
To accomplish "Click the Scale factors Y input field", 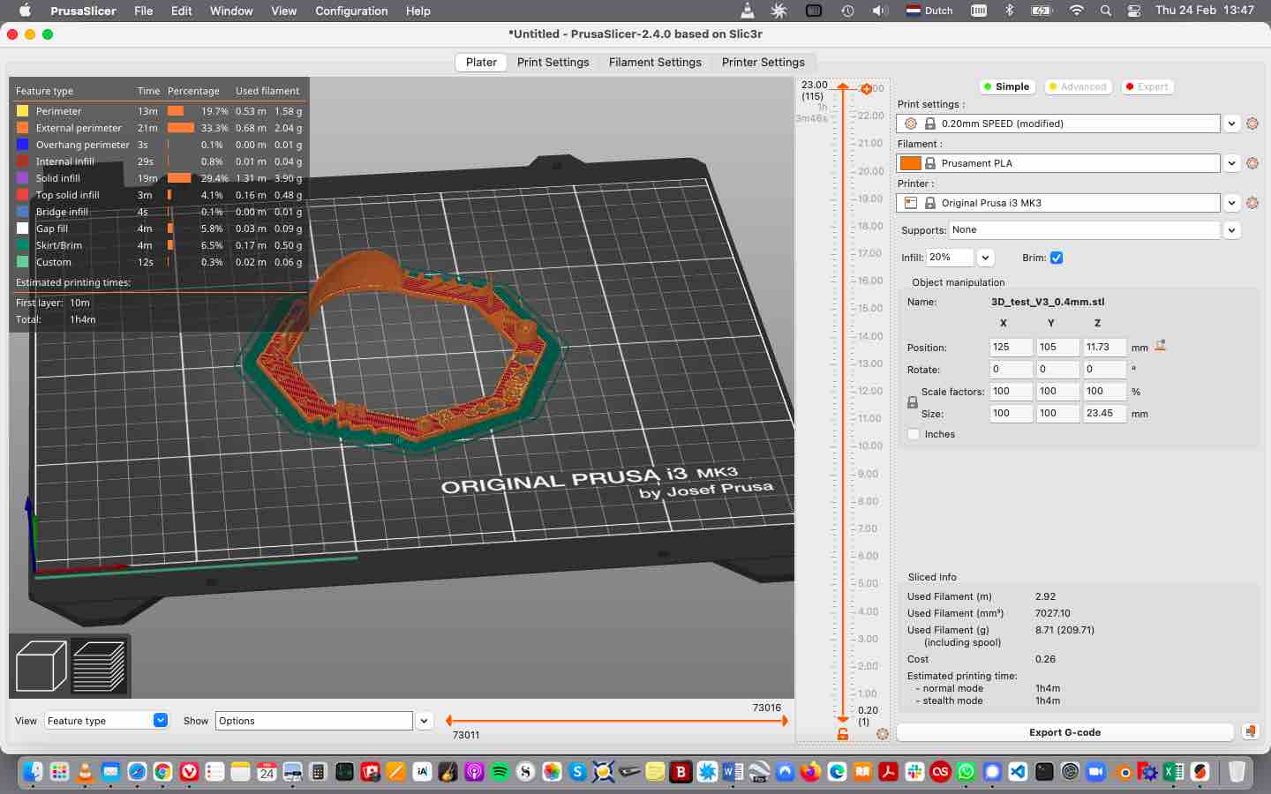I will (x=1057, y=391).
